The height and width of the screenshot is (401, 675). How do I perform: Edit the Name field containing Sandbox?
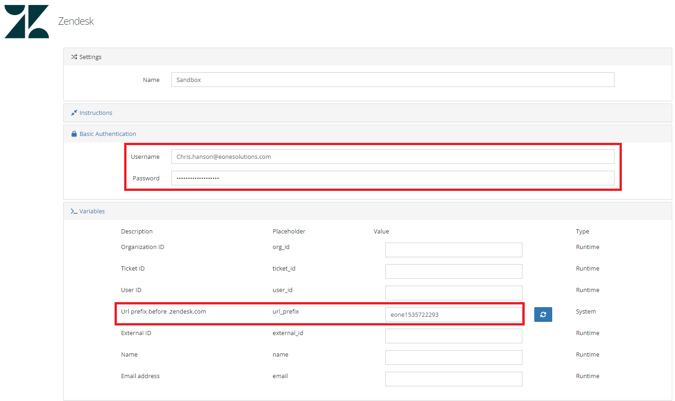tap(393, 80)
